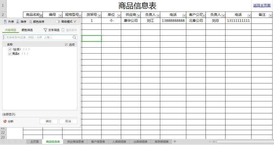Image resolution: width=274 pixels, height=145 pixels.
Task: Select the cell containing 康华公司
Action: click(x=131, y=21)
